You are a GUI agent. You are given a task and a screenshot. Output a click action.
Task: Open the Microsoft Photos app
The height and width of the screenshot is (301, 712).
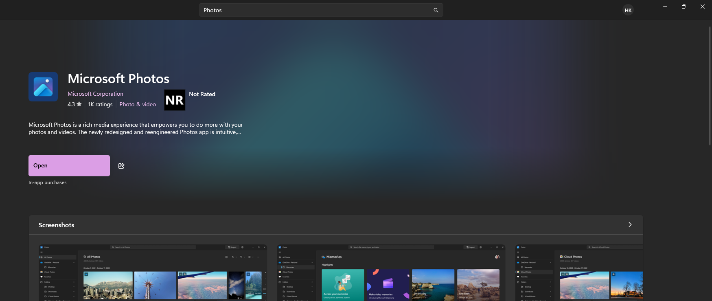[x=69, y=166]
